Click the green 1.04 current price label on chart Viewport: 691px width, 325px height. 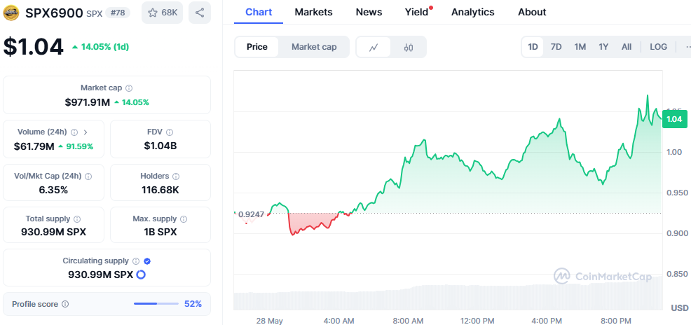[x=674, y=119]
